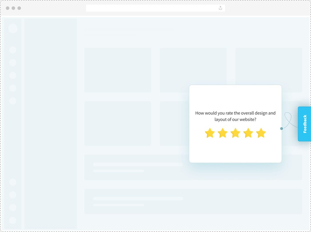
Task: Give a one-star rating in the survey
Action: (x=210, y=133)
